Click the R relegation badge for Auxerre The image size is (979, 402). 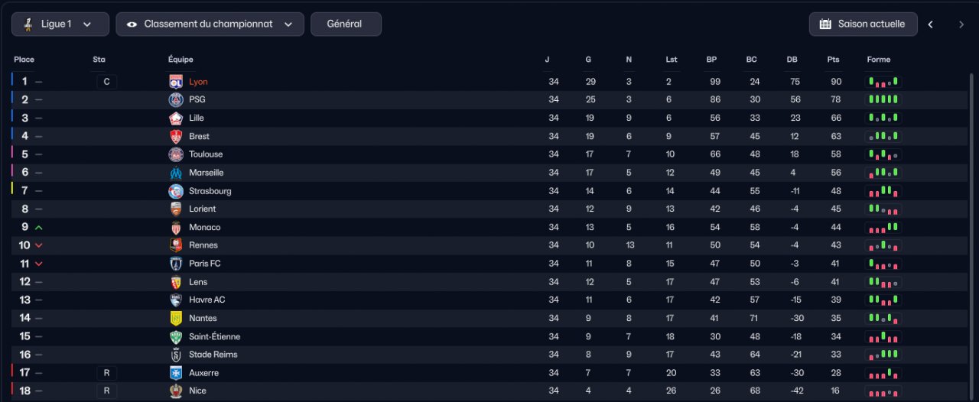click(x=107, y=373)
